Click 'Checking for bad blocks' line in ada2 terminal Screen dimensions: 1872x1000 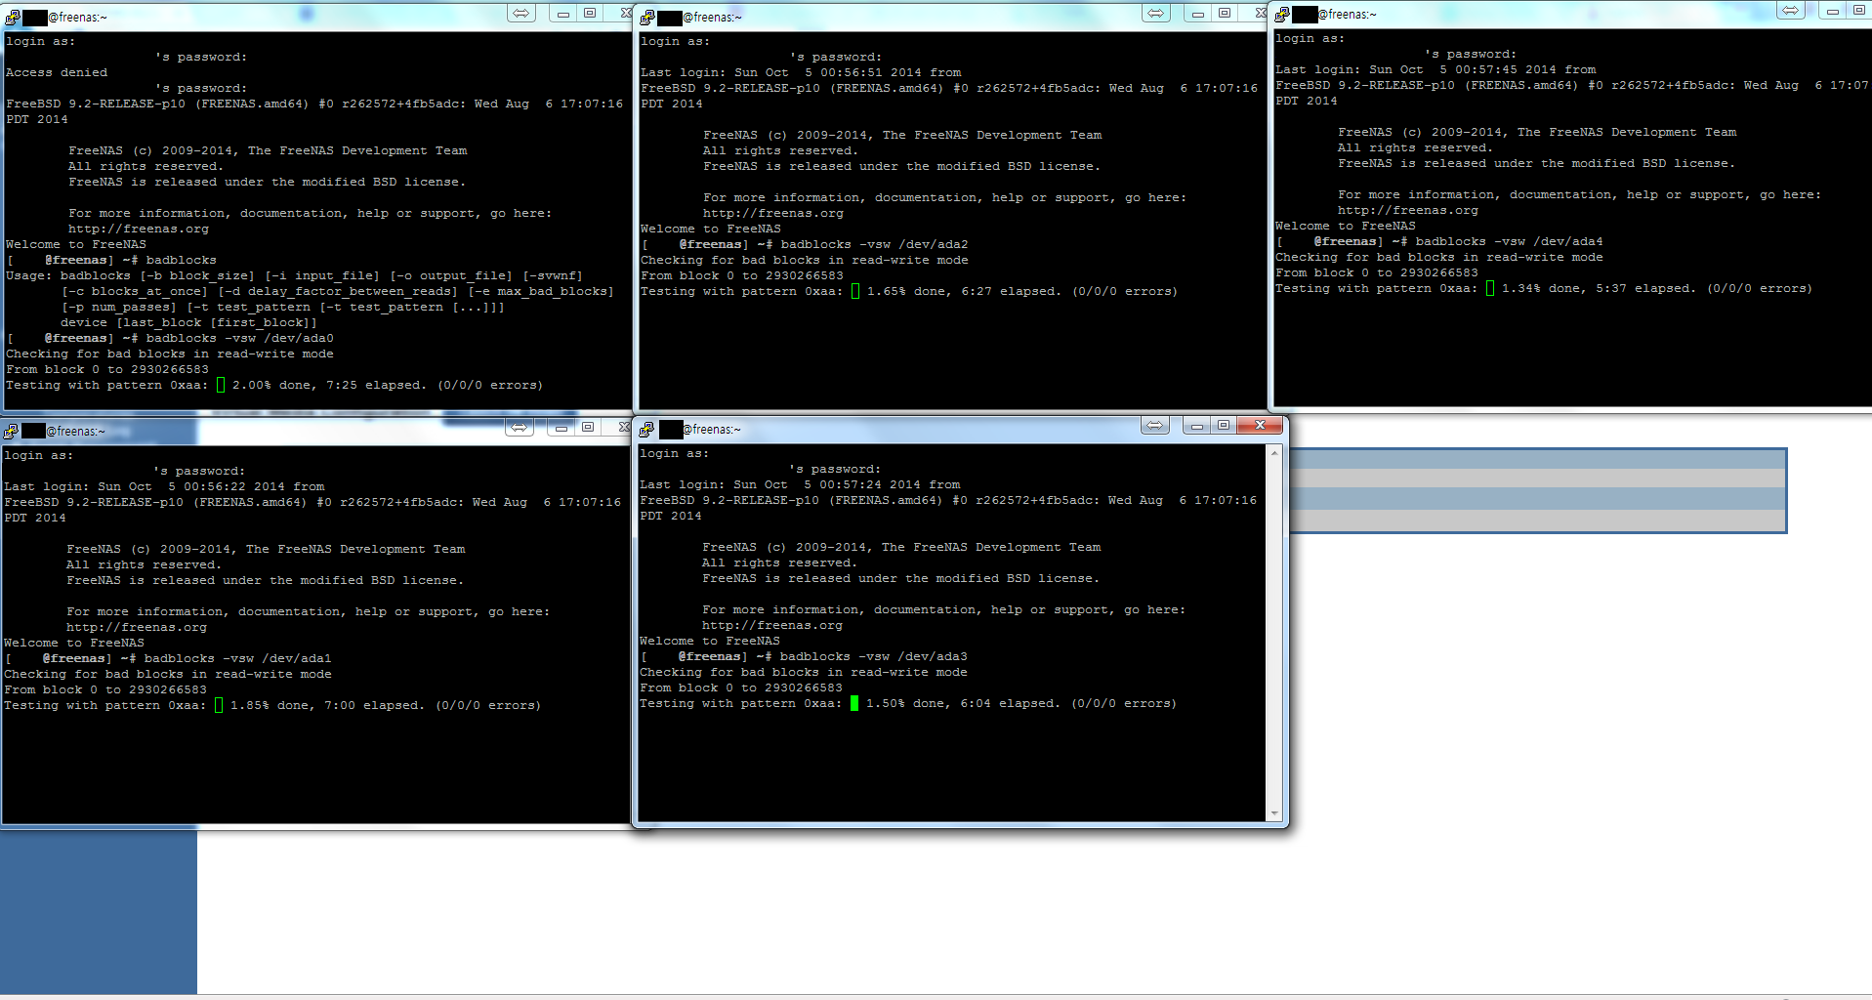(x=805, y=261)
